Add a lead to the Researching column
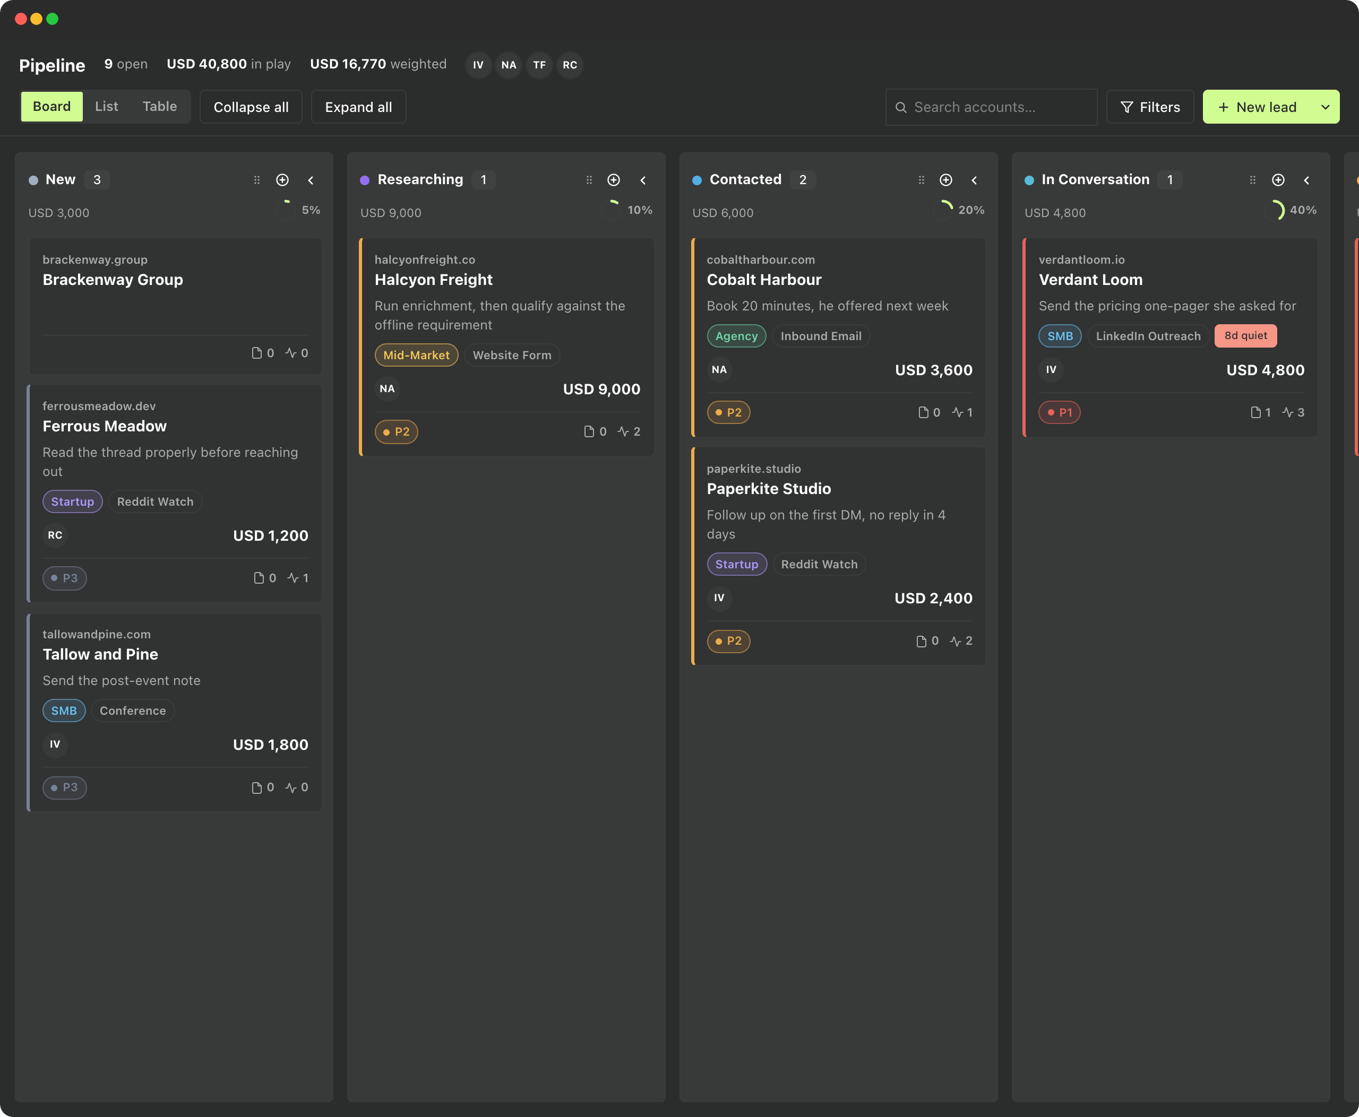Image resolution: width=1359 pixels, height=1117 pixels. (x=614, y=180)
